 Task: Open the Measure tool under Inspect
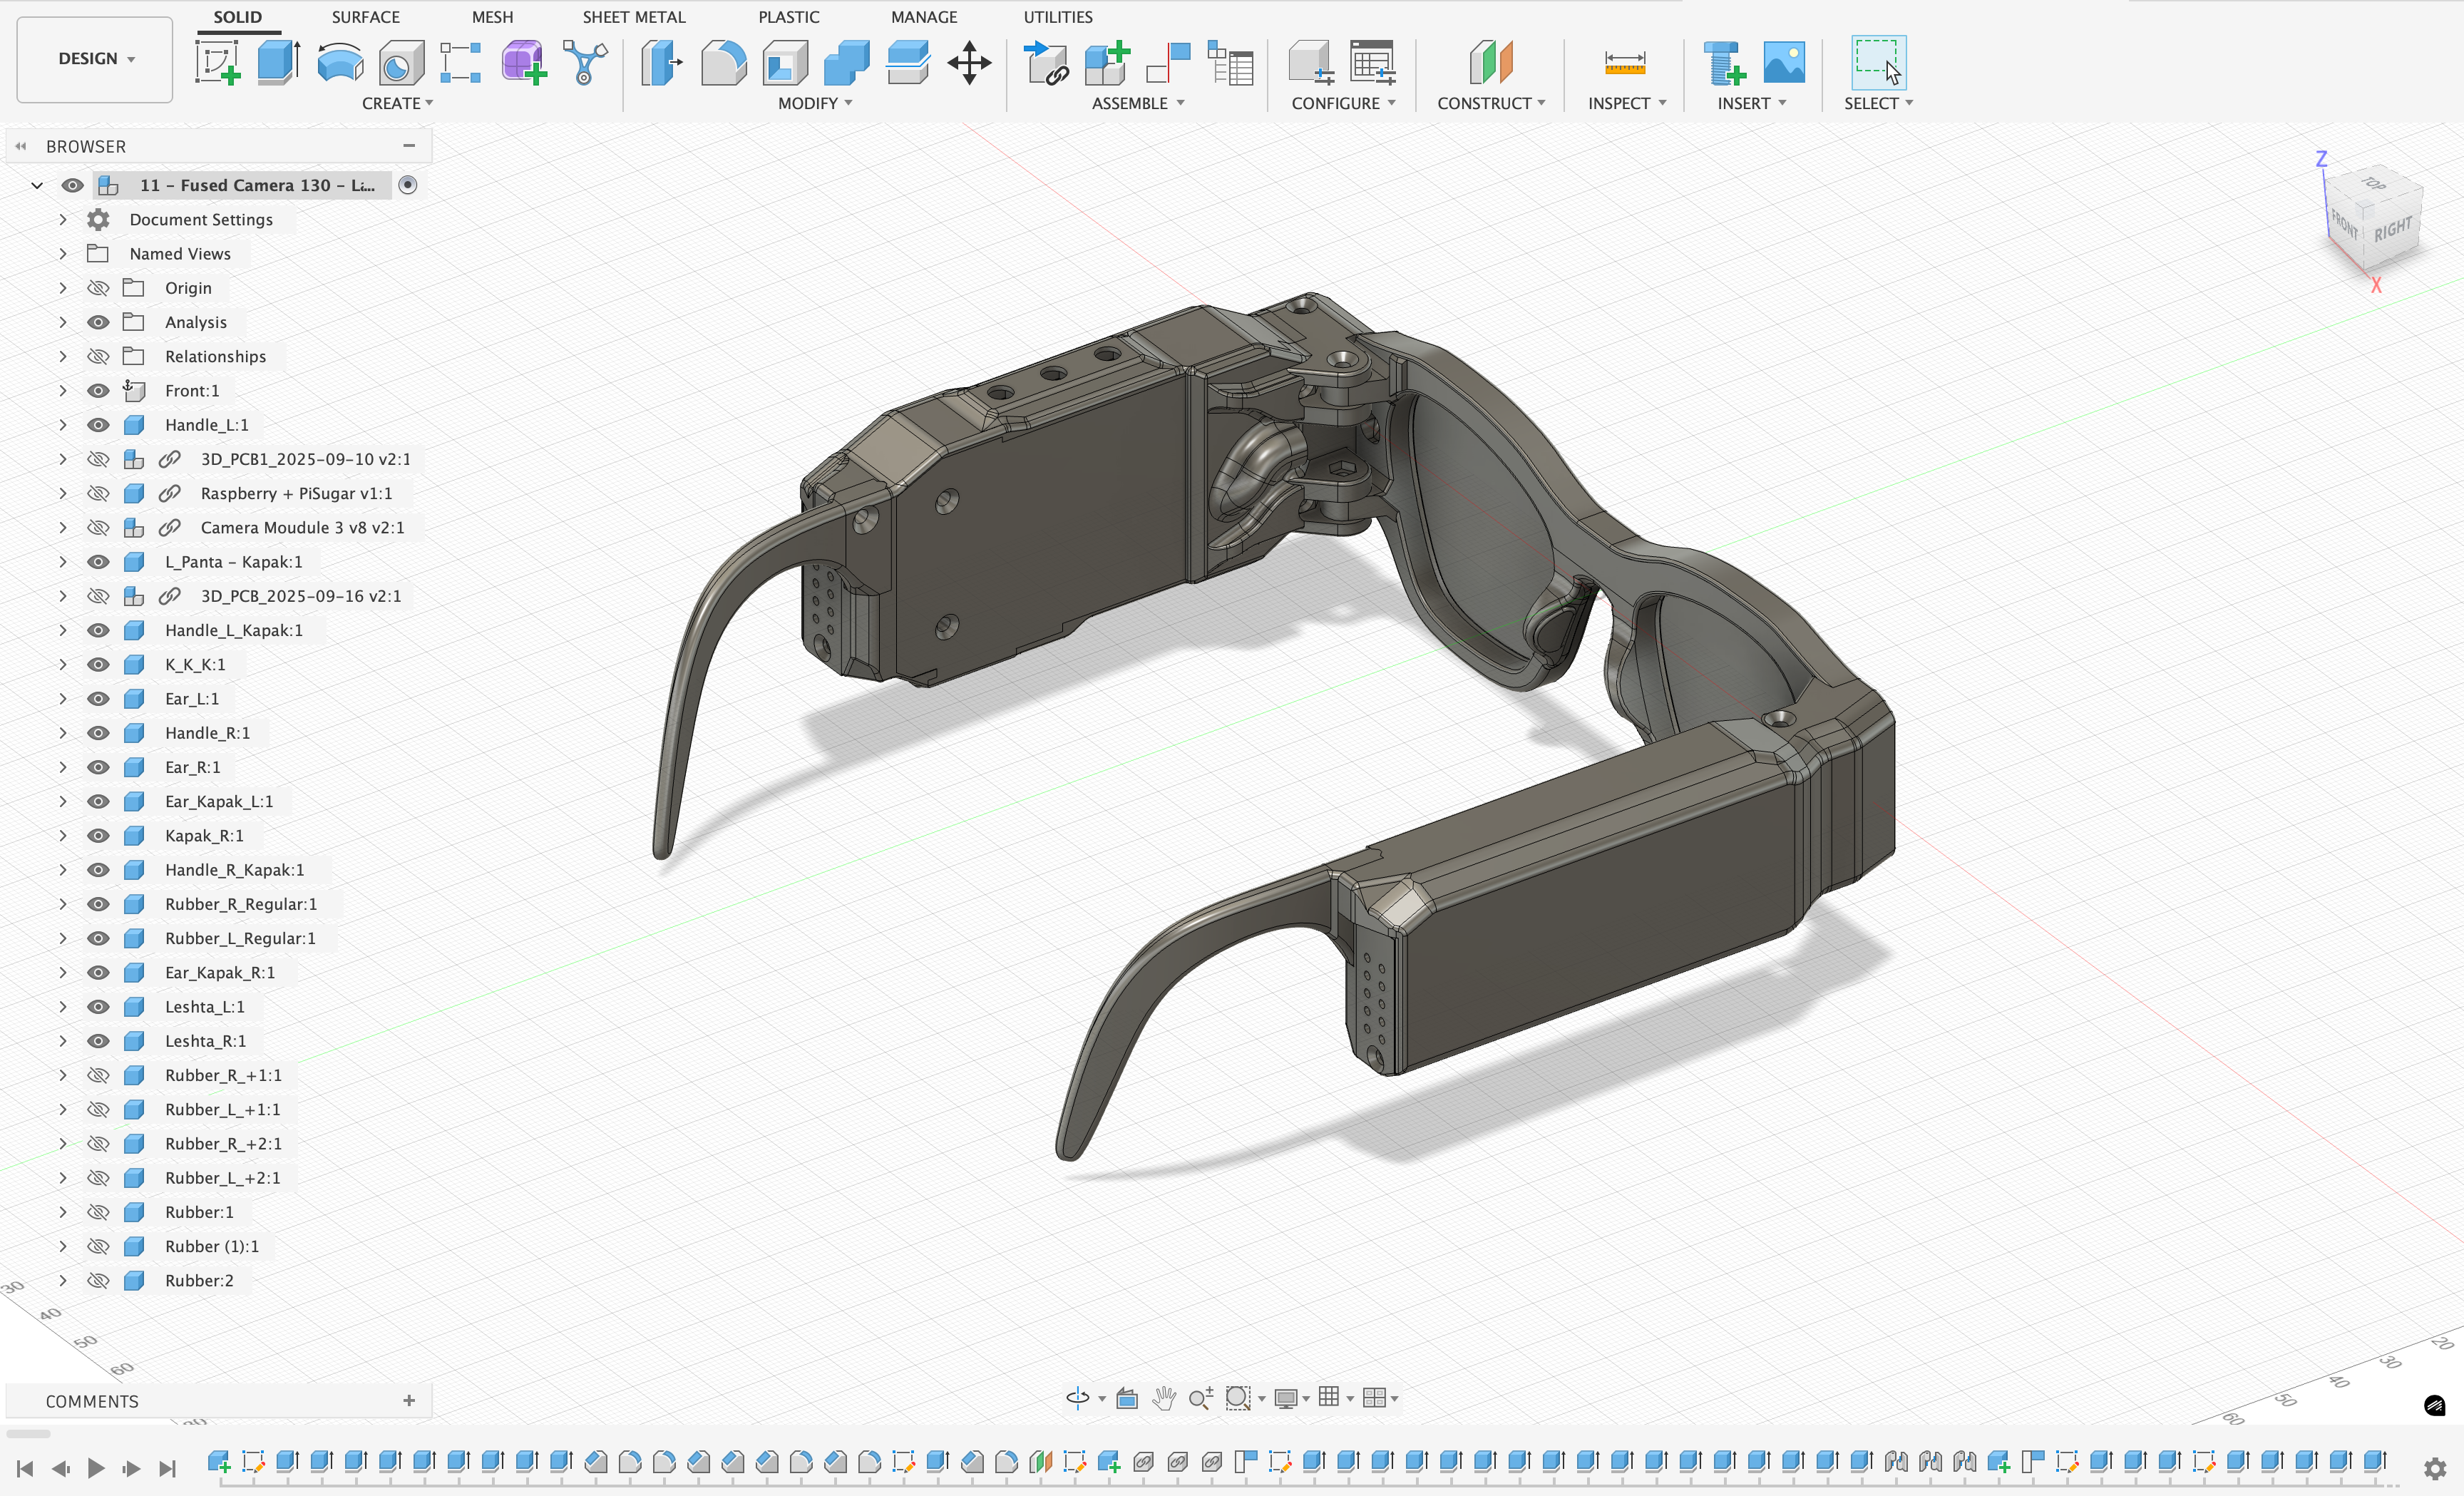(x=1624, y=62)
